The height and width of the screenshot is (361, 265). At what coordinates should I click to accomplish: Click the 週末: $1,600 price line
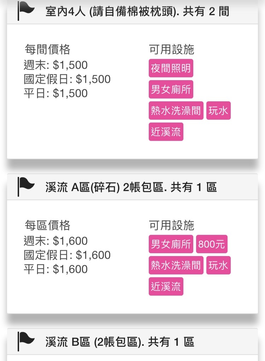click(x=55, y=241)
